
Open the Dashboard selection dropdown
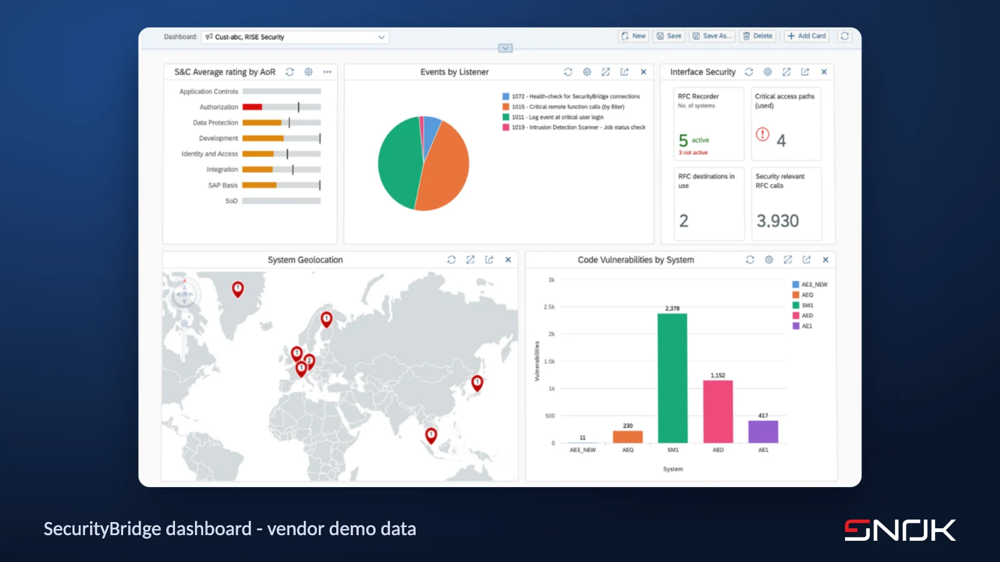coord(295,37)
